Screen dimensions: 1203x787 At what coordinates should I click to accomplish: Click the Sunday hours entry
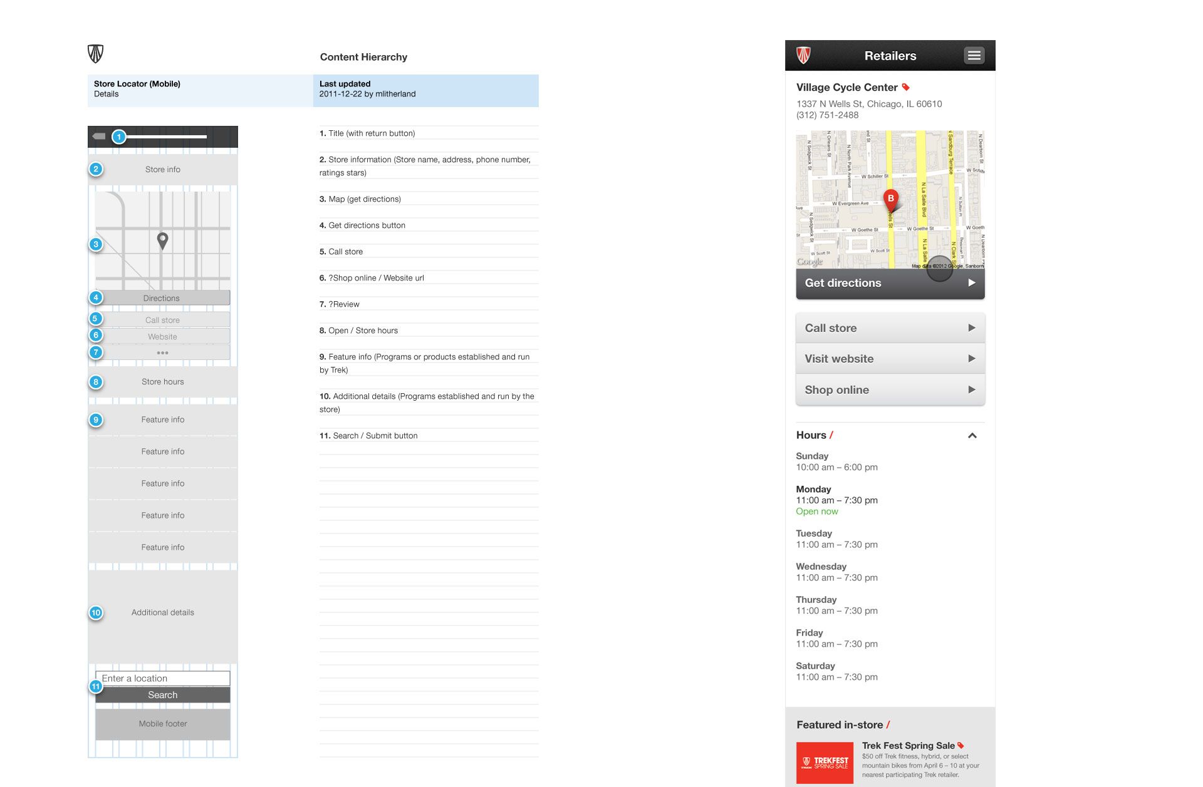pyautogui.click(x=836, y=461)
